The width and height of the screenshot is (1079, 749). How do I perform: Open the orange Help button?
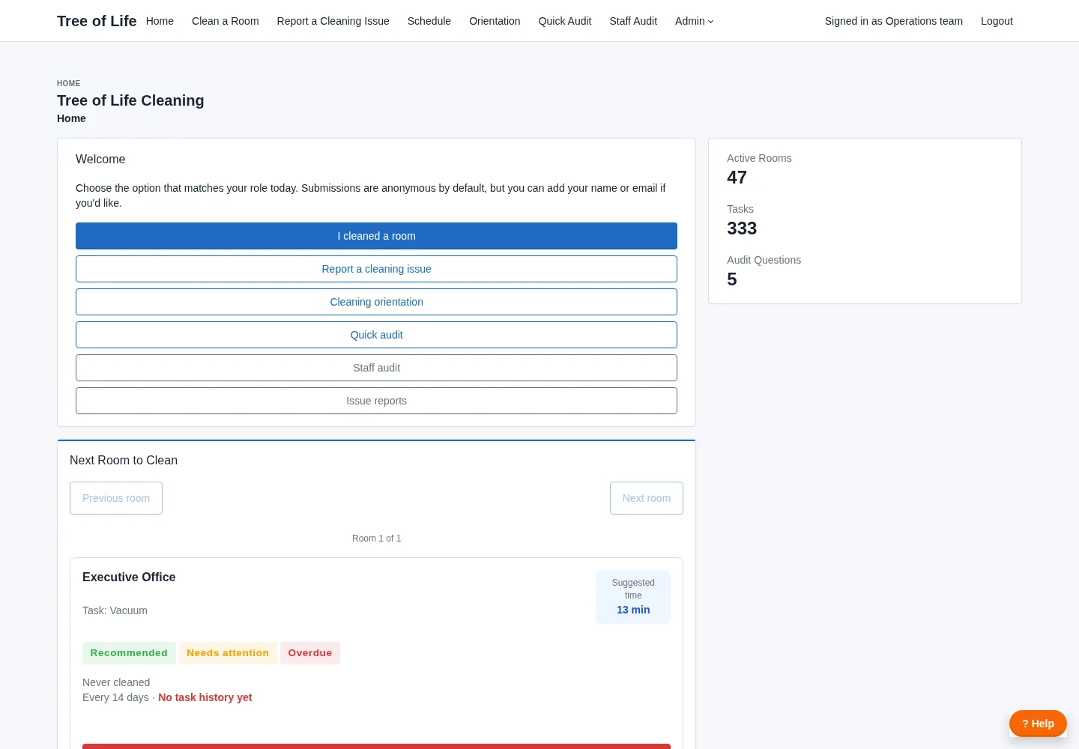click(x=1038, y=724)
